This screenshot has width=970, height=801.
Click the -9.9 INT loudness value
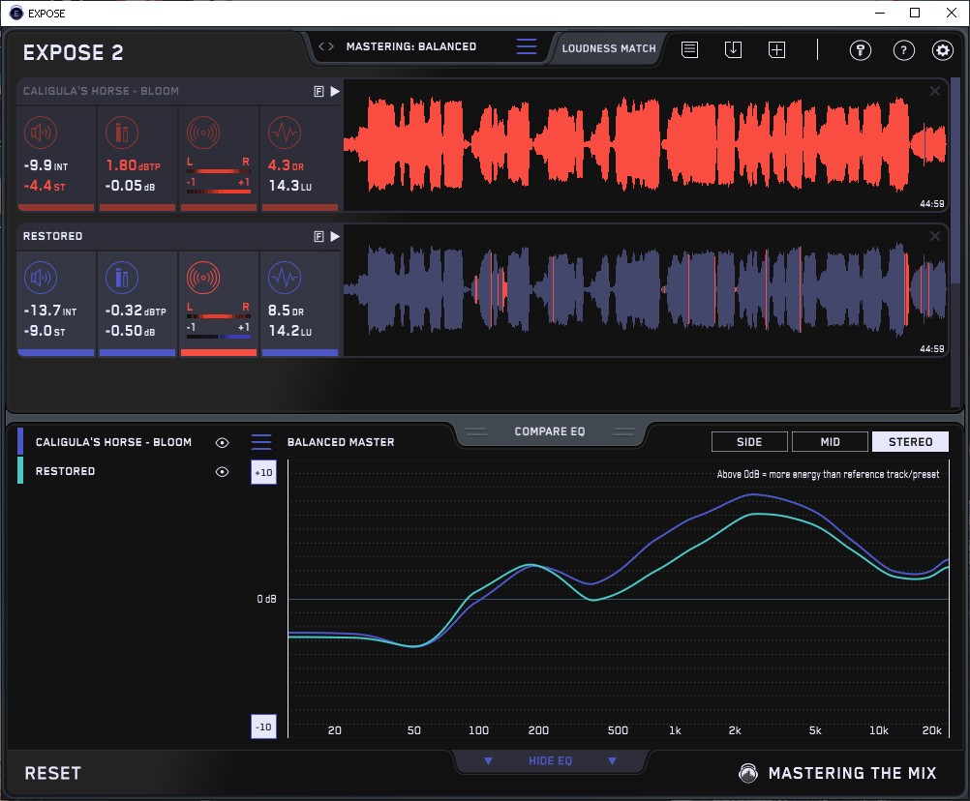pyautogui.click(x=45, y=165)
